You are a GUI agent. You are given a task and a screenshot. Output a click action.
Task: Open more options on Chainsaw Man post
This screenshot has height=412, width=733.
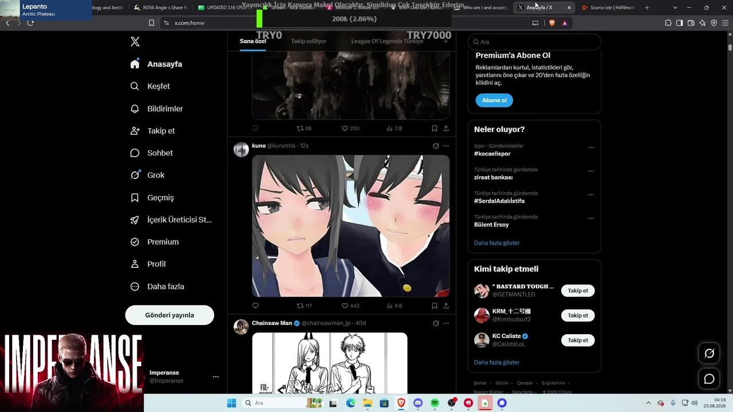pyautogui.click(x=446, y=323)
